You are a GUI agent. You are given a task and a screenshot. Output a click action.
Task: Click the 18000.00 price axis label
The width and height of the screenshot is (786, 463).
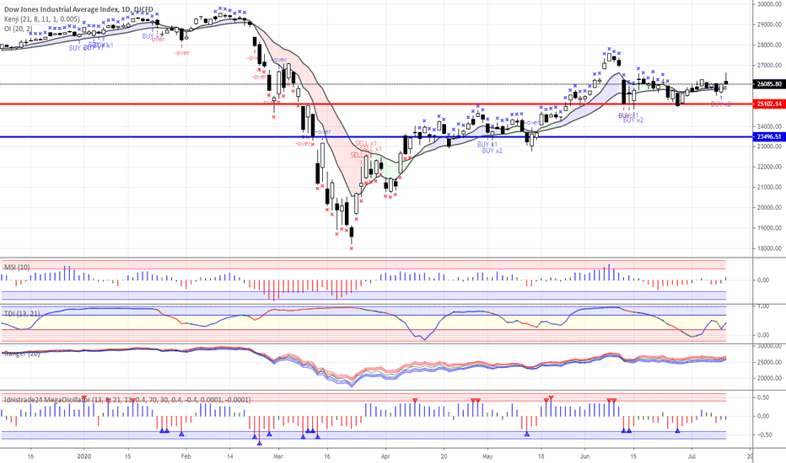pyautogui.click(x=769, y=248)
